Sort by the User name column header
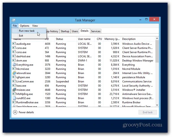172x137 pixels. click(85, 39)
